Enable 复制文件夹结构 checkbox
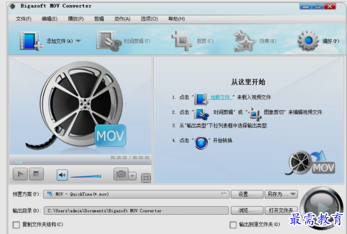Screen dimensions: 347x234 click(x=16, y=225)
